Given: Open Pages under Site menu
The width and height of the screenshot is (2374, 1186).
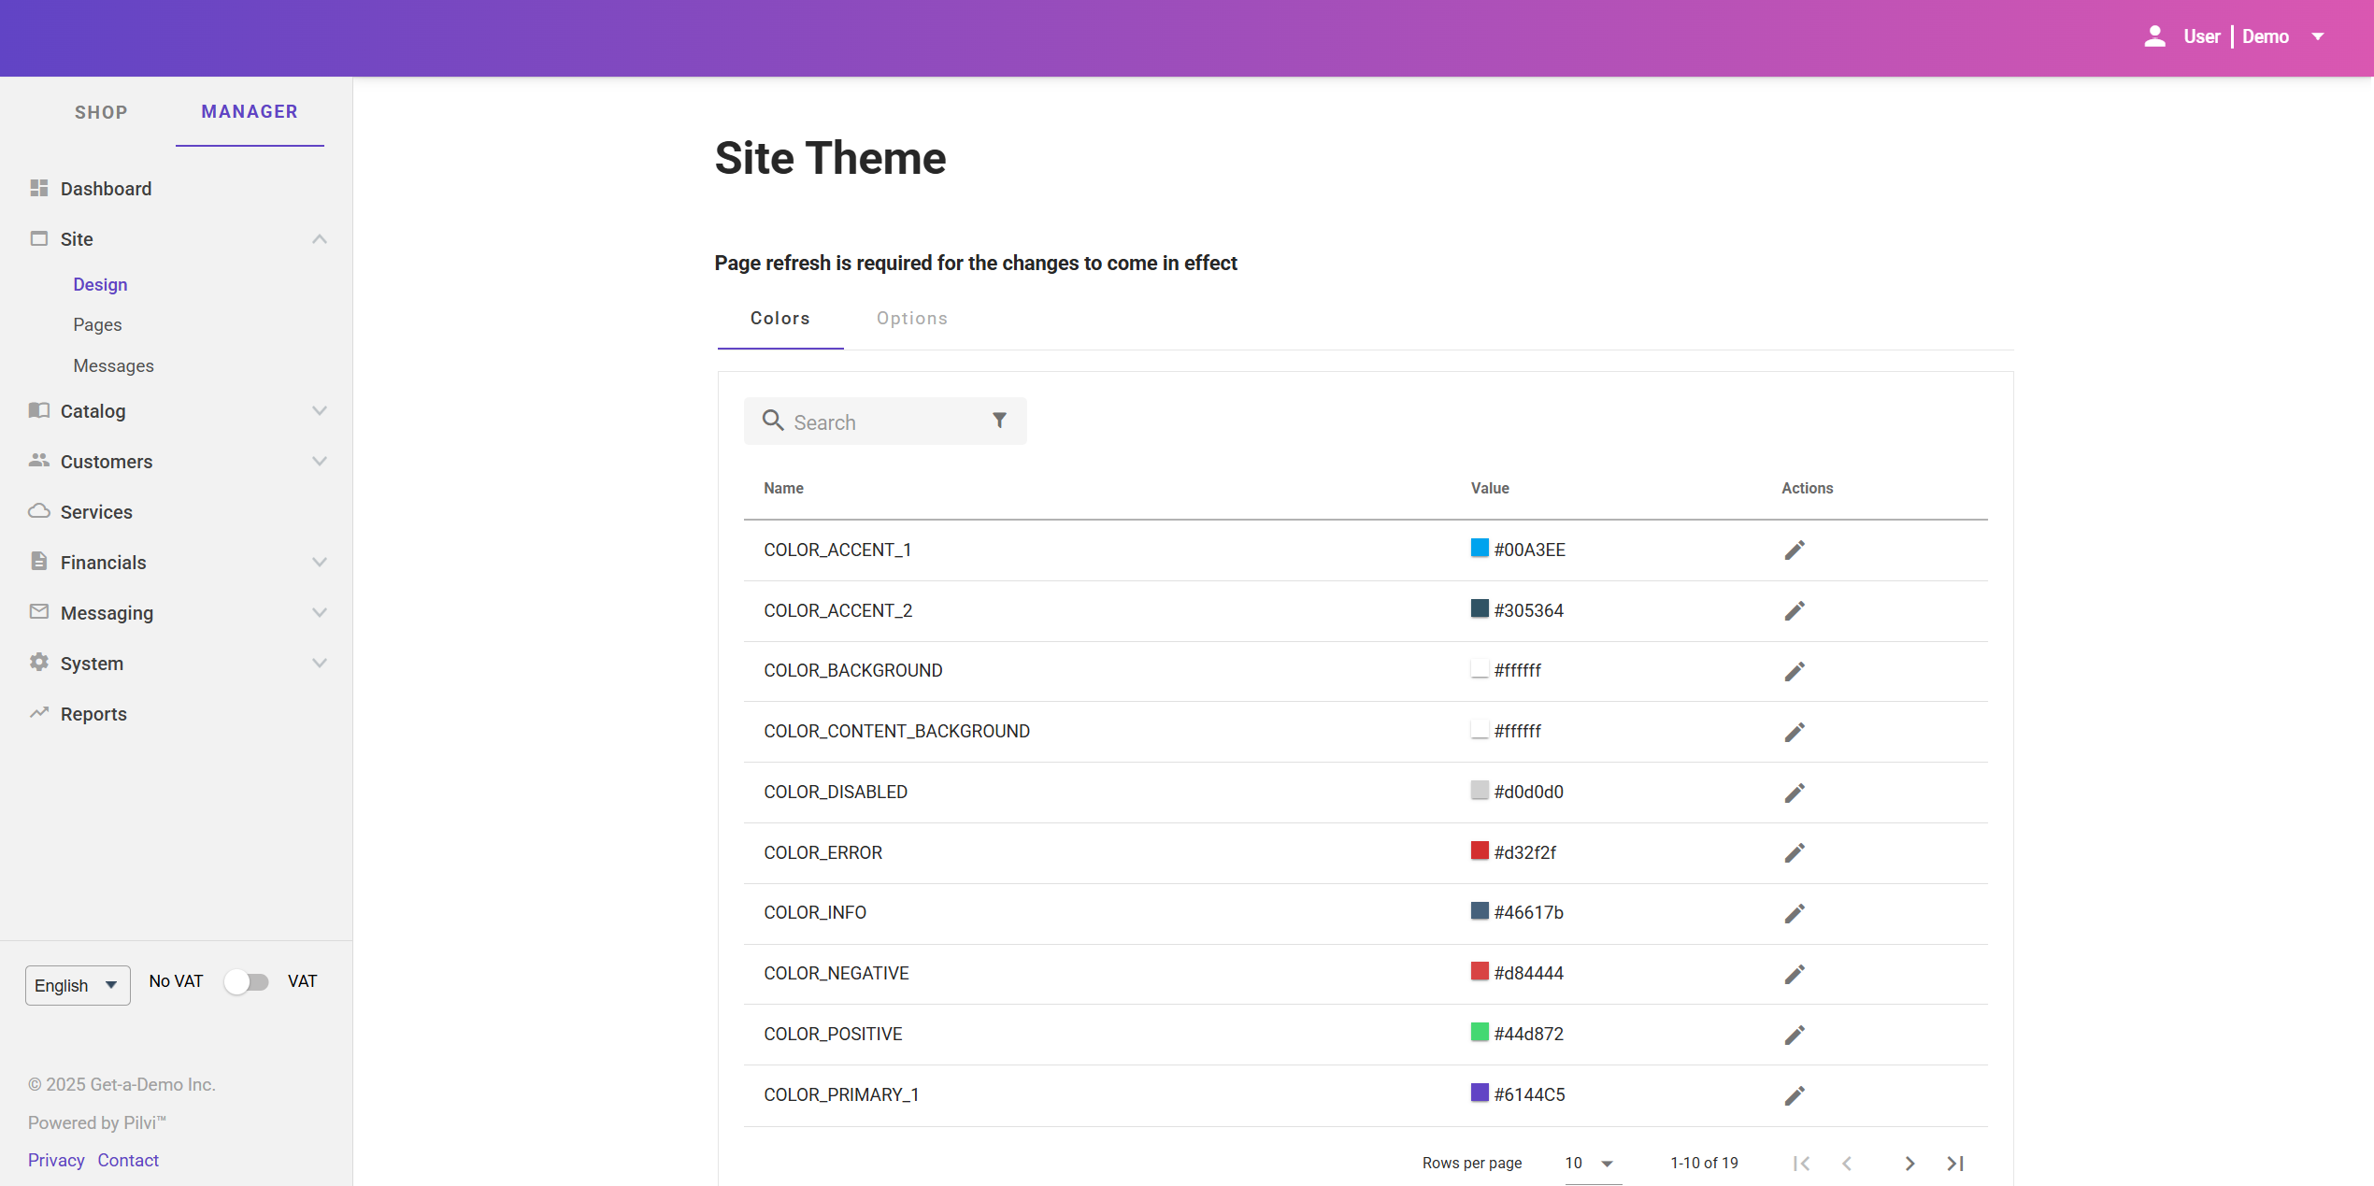Looking at the screenshot, I should (x=97, y=324).
